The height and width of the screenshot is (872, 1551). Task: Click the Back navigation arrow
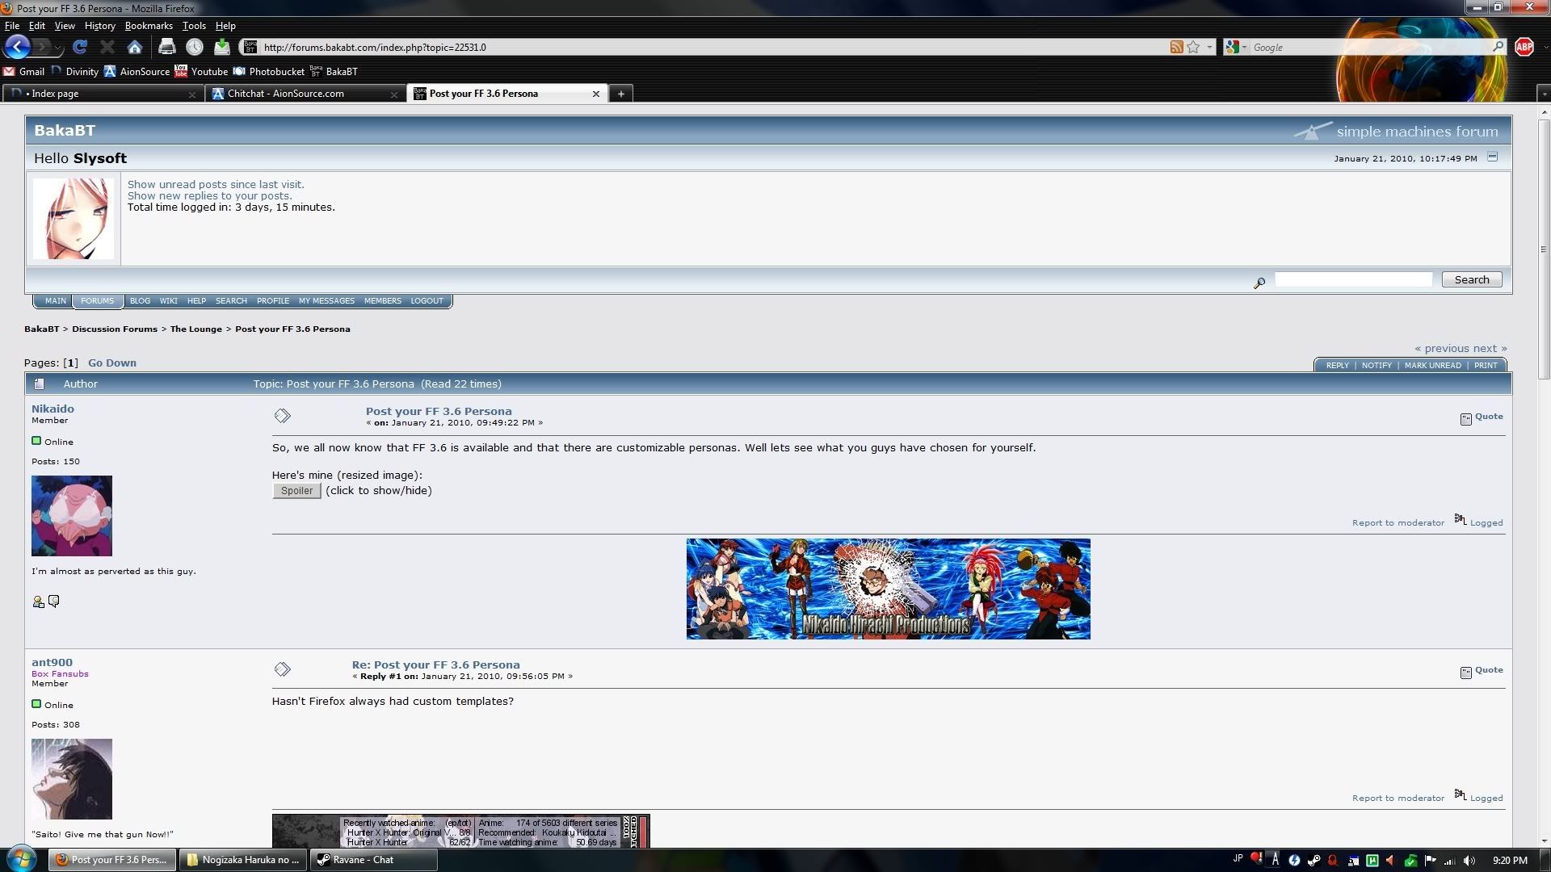[18, 47]
